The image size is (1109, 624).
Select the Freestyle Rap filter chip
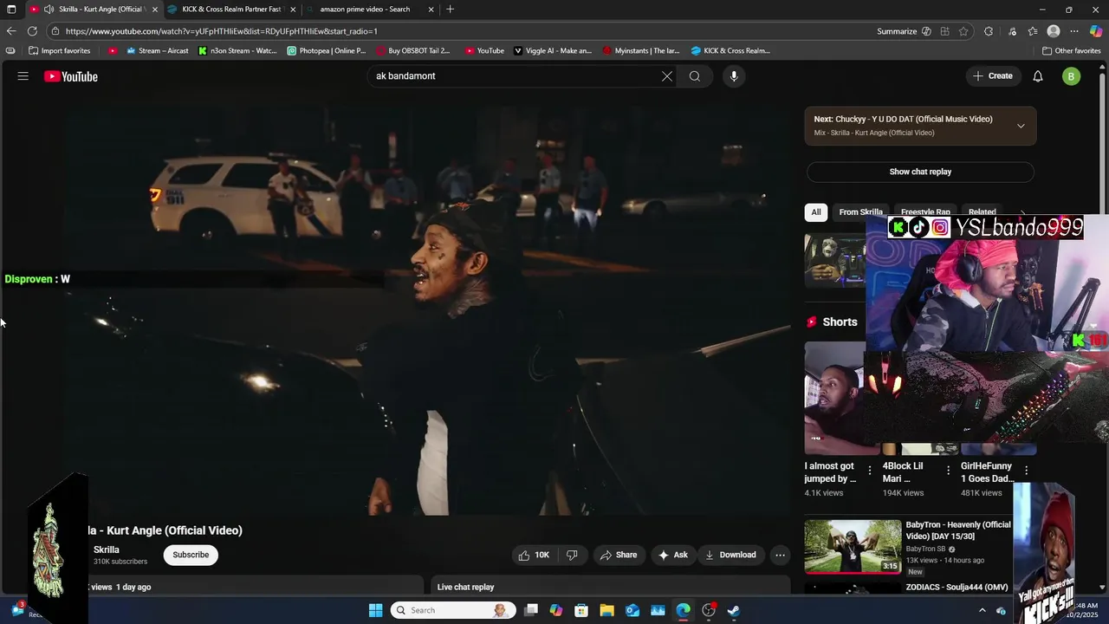pyautogui.click(x=925, y=212)
